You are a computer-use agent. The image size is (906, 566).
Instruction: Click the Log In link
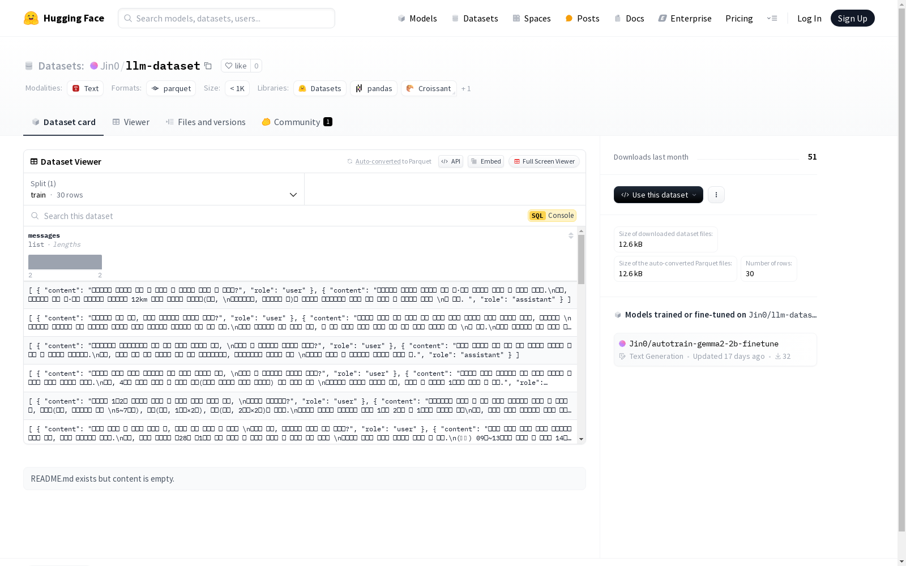809,18
